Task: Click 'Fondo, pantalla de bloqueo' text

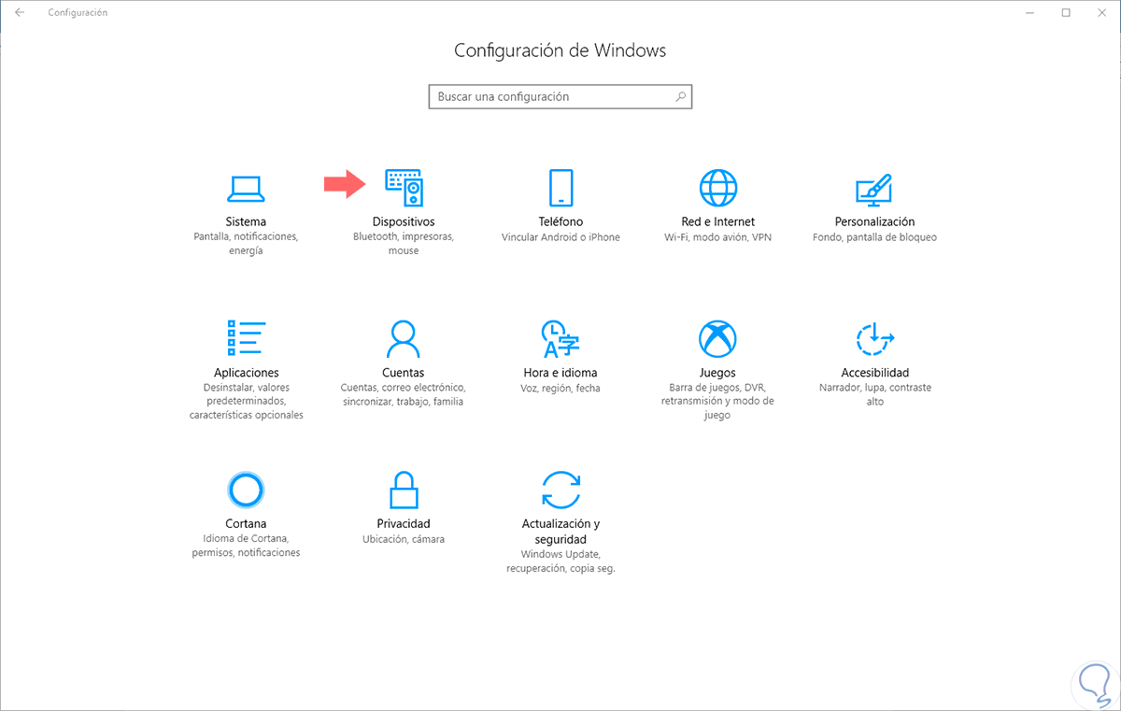Action: pos(874,237)
